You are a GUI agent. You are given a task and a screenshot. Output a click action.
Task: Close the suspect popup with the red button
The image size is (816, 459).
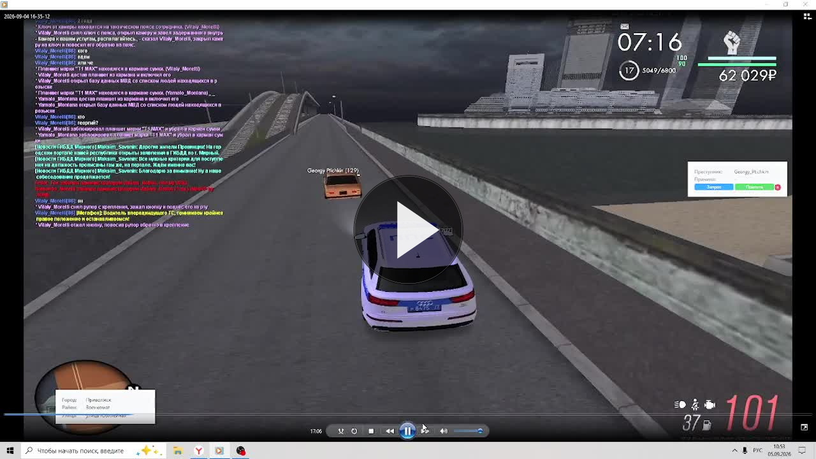pos(778,187)
